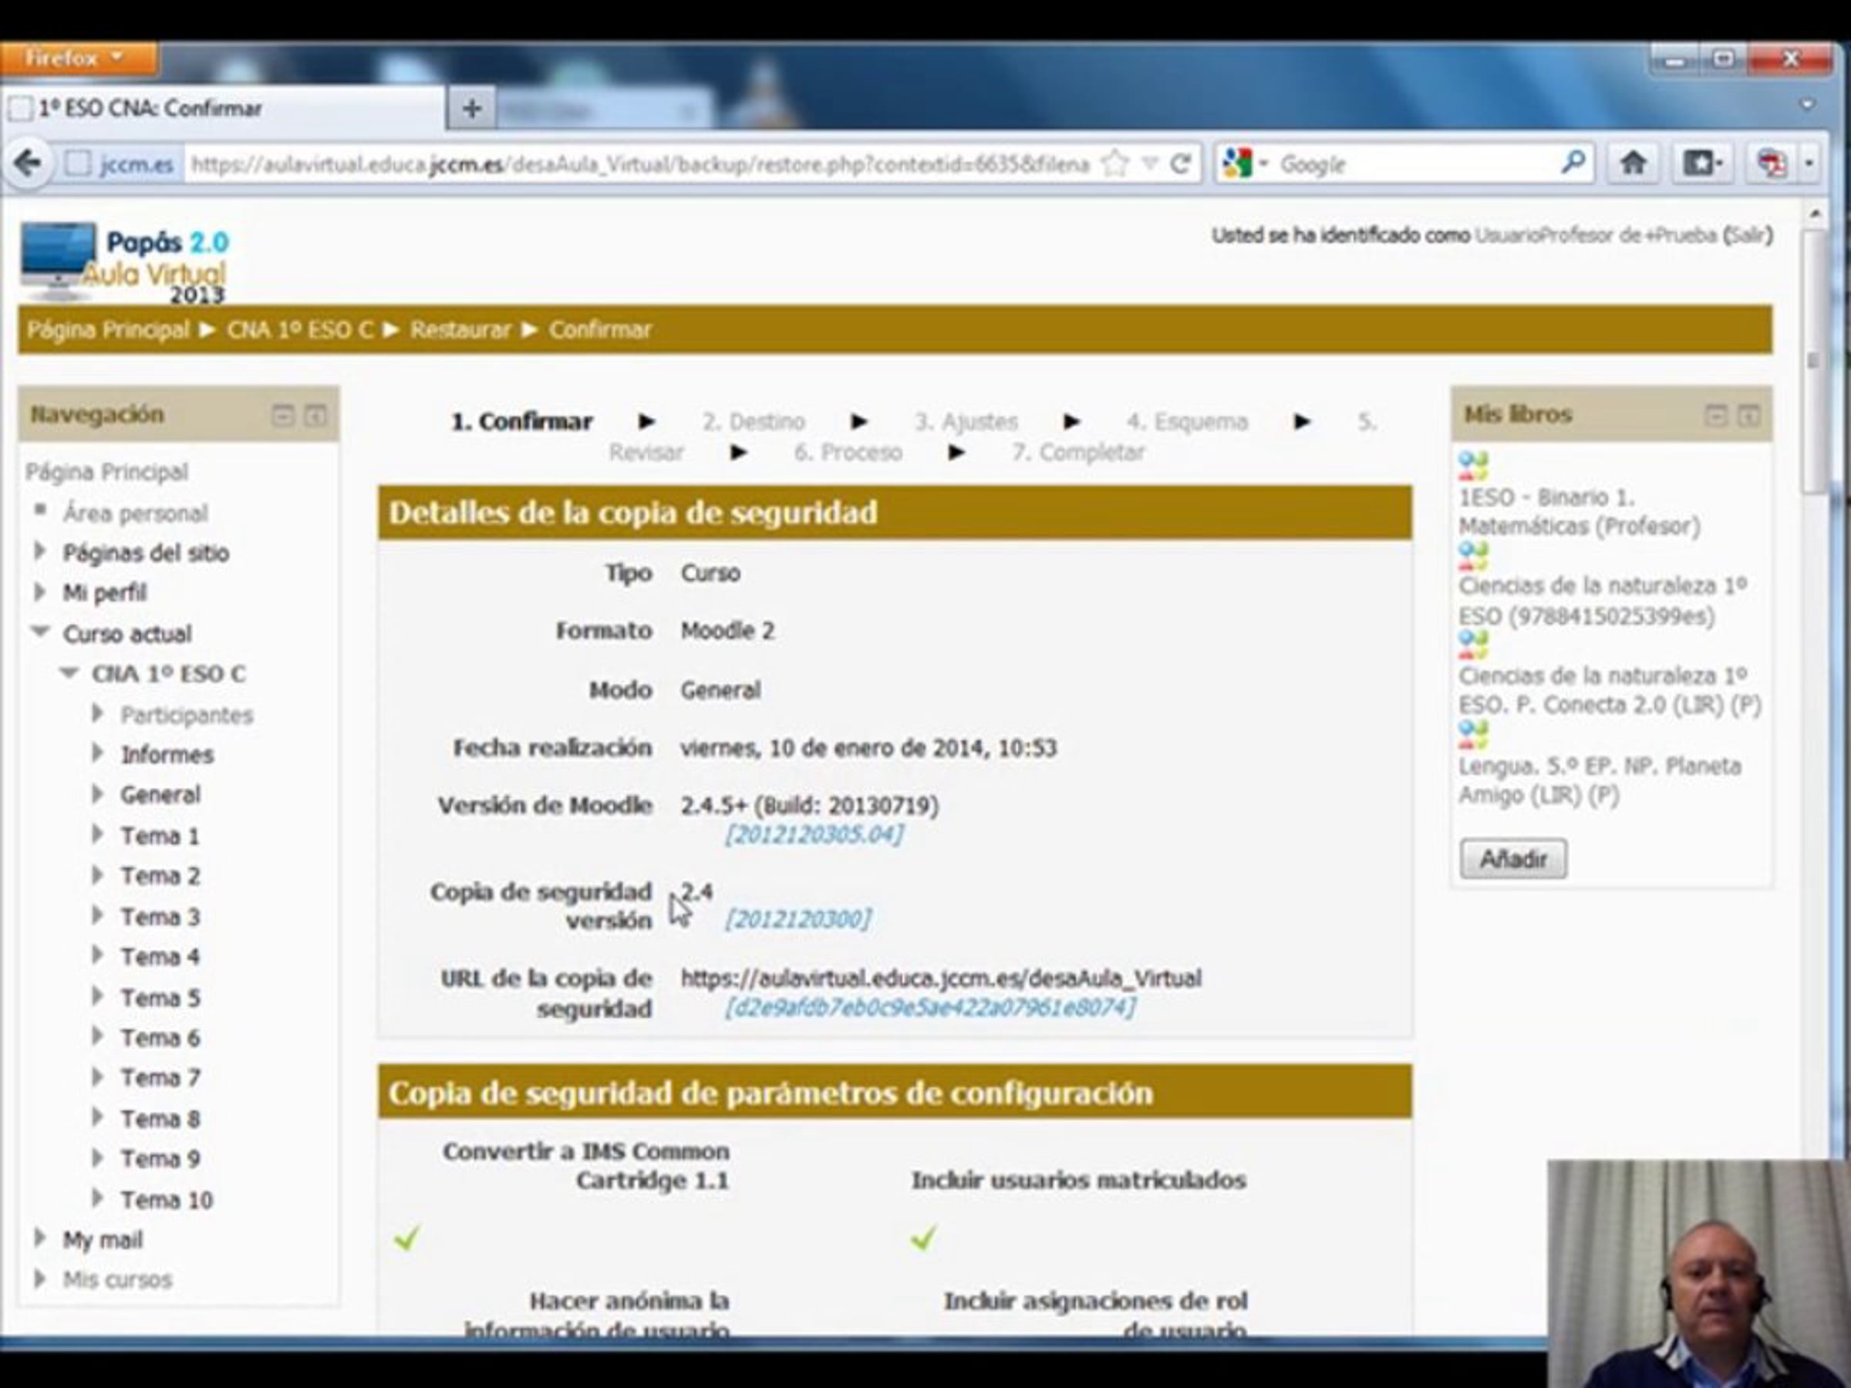Click the Añadir button
This screenshot has height=1388, width=1851.
[x=1513, y=858]
